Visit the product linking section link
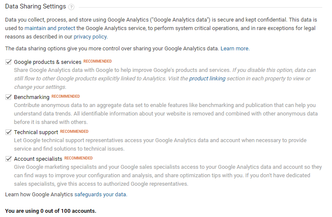332x217 pixels. pyautogui.click(x=207, y=79)
